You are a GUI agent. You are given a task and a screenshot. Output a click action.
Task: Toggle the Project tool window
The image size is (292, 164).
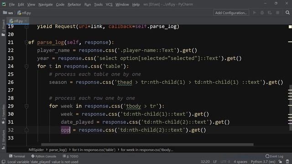(3, 28)
